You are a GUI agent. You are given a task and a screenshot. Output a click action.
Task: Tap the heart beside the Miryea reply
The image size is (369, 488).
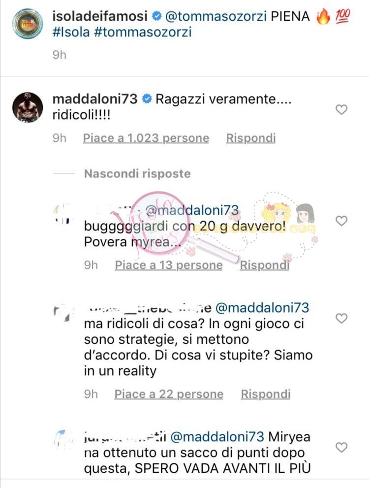[x=341, y=447]
